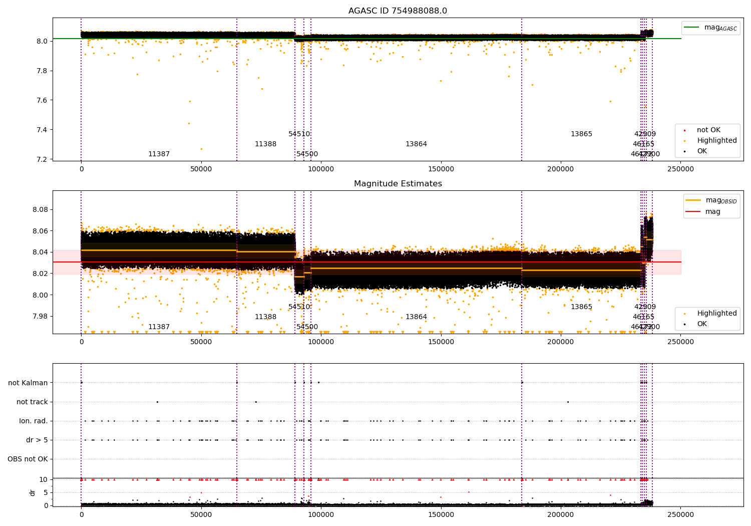Click the 'Magnitude Estimates' subplot title
Viewport: 751px width, 526px height.
pyautogui.click(x=398, y=184)
